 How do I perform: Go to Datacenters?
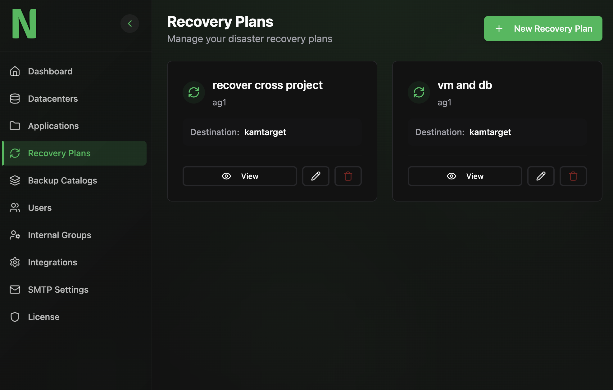(x=53, y=99)
